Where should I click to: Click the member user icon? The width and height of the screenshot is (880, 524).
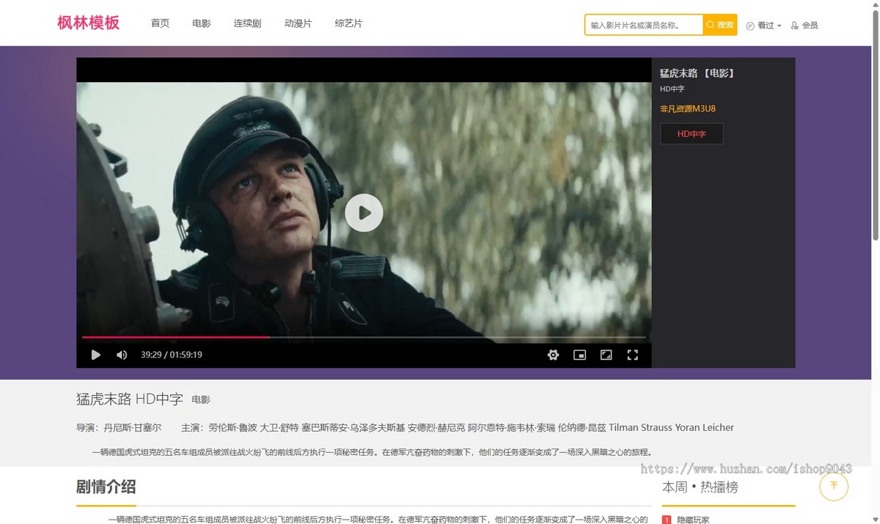click(x=794, y=26)
